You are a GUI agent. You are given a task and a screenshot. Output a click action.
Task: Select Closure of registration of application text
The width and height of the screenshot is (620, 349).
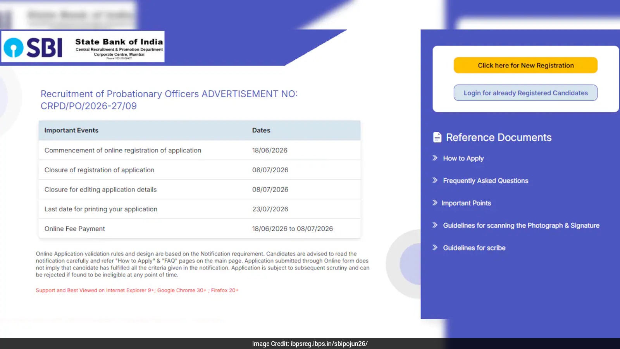tap(99, 170)
